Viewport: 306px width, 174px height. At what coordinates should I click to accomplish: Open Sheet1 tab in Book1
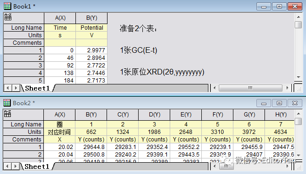(37, 88)
